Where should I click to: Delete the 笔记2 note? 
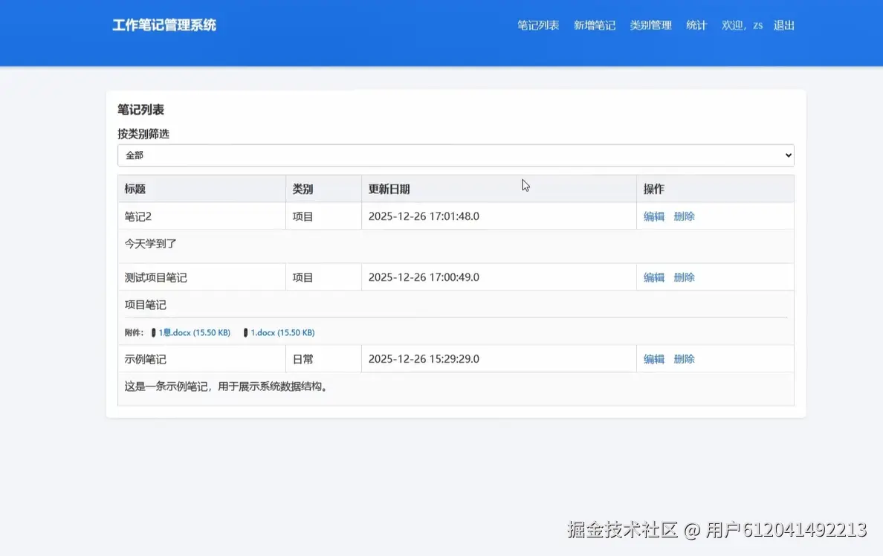[x=684, y=216]
